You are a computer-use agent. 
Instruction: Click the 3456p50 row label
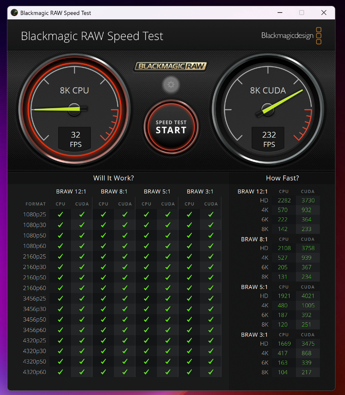(x=34, y=319)
